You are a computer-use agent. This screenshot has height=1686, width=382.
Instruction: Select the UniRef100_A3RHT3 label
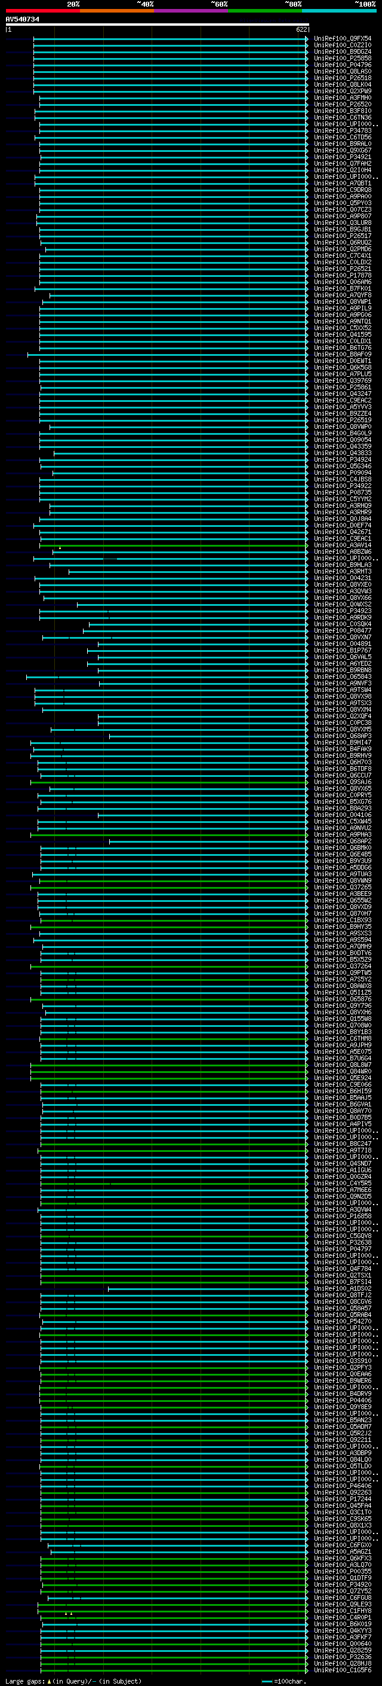coord(342,571)
